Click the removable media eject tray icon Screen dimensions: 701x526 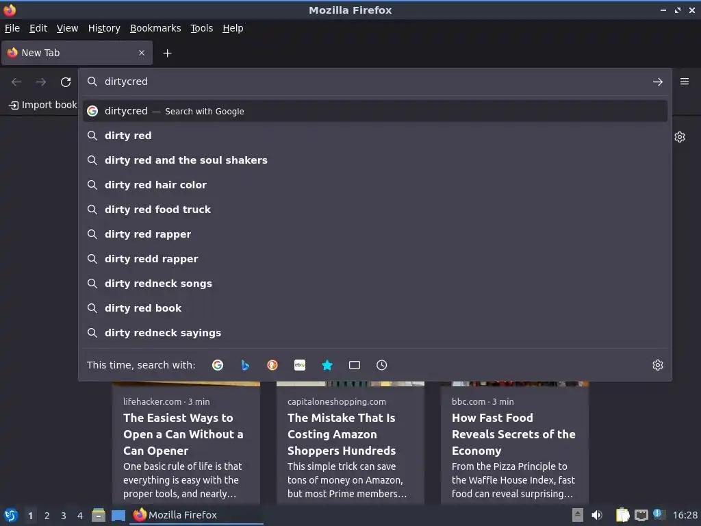pyautogui.click(x=578, y=515)
